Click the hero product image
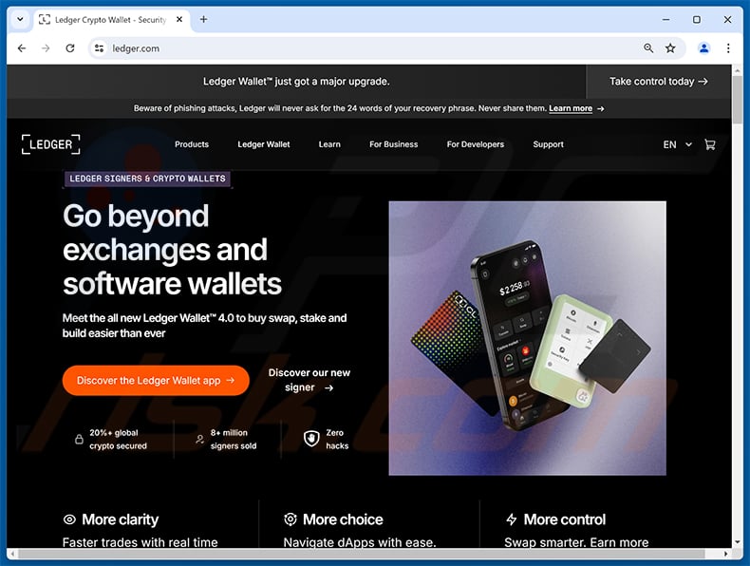Viewport: 750px width, 566px height. tap(527, 338)
